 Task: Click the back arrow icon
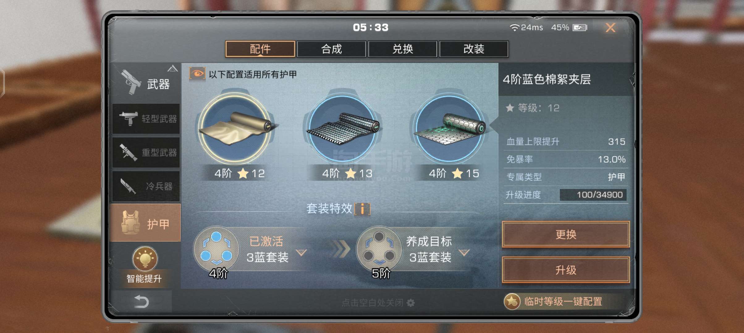(142, 302)
